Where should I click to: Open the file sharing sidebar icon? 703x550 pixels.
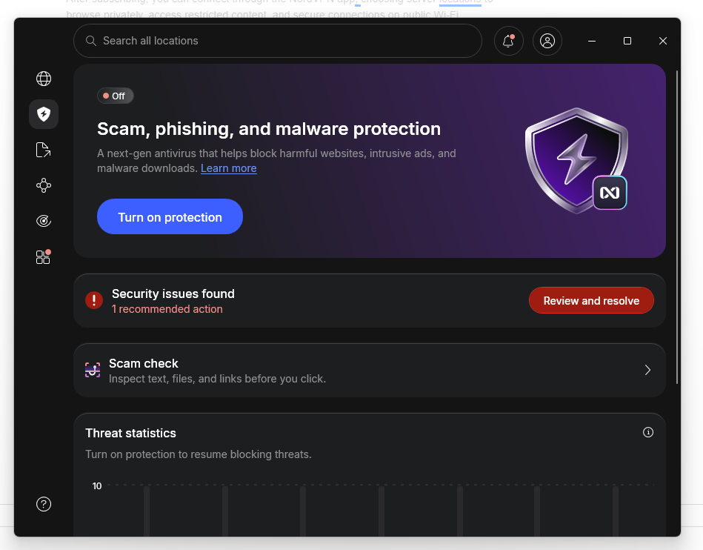44,150
